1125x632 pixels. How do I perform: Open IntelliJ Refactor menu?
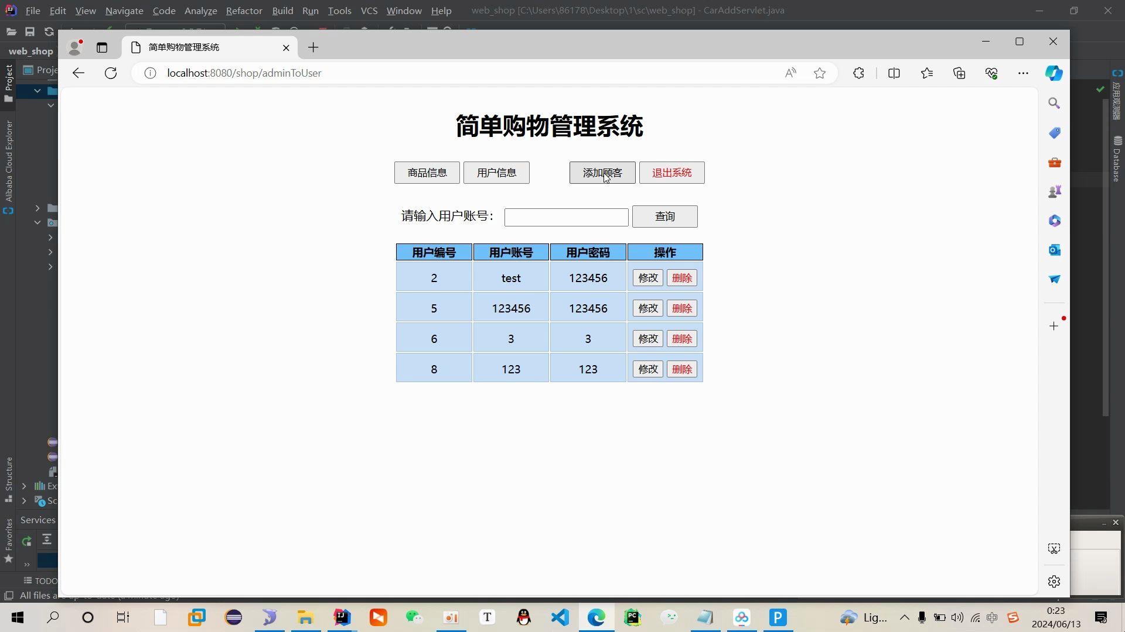[x=244, y=11]
